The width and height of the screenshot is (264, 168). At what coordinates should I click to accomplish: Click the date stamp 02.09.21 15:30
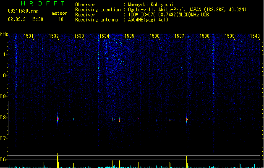tap(26, 19)
